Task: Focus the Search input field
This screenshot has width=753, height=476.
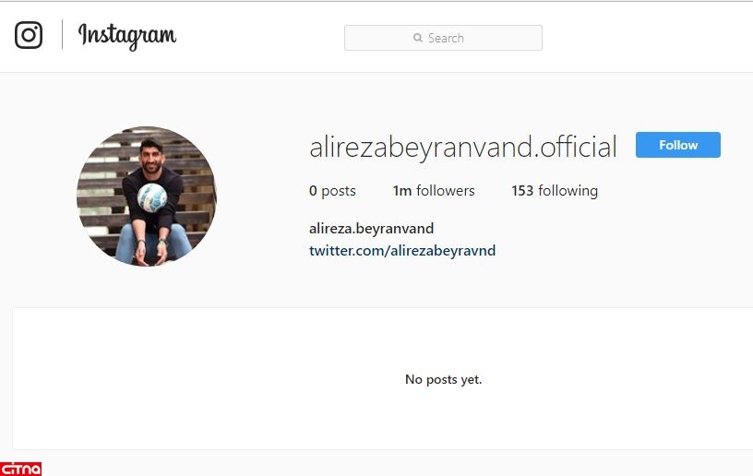Action: (x=443, y=38)
